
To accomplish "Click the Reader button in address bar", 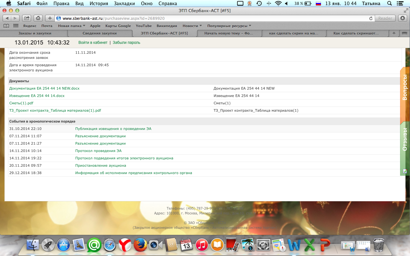I will coord(385,18).
